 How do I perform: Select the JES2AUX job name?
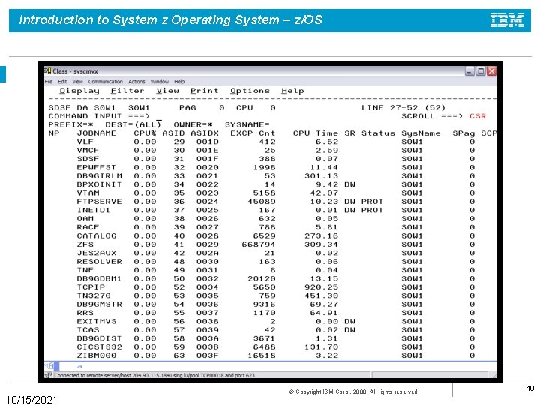[x=97, y=253]
